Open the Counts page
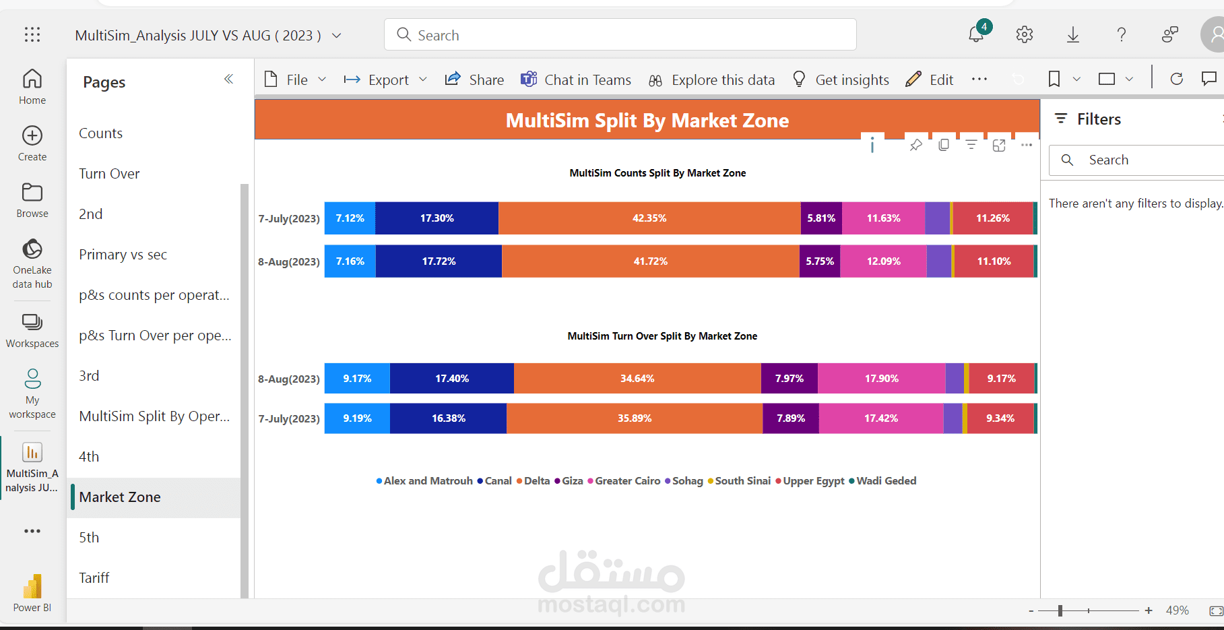The image size is (1224, 630). (154, 133)
